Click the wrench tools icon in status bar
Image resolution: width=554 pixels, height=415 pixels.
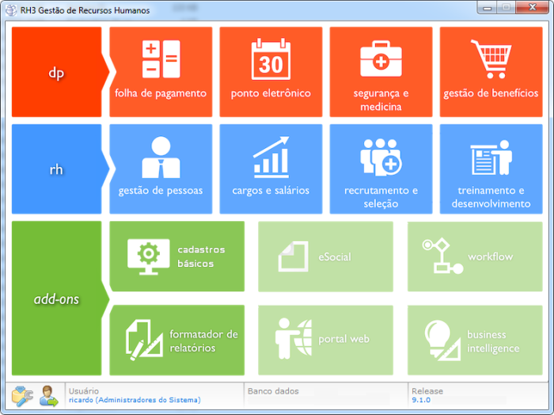pyautogui.click(x=22, y=396)
